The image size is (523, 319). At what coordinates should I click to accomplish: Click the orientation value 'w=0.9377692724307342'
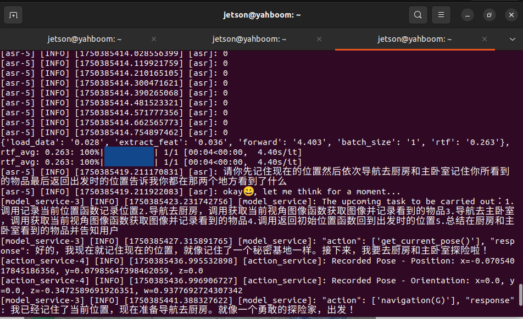(193, 290)
